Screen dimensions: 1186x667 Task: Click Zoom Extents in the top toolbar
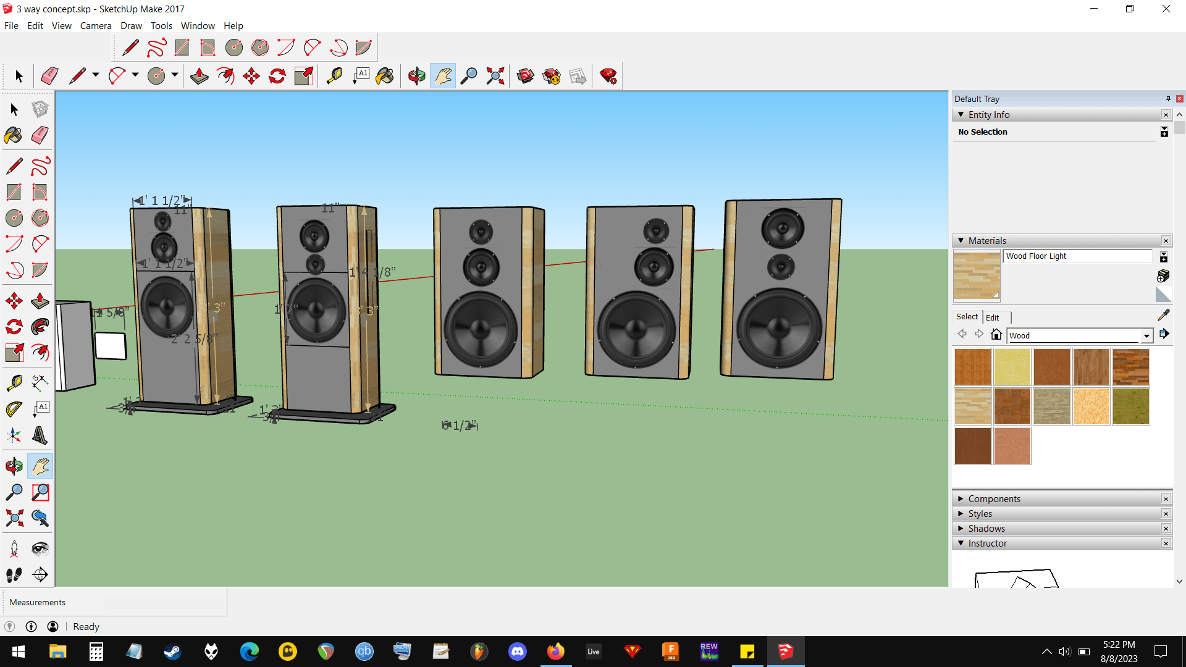(495, 76)
